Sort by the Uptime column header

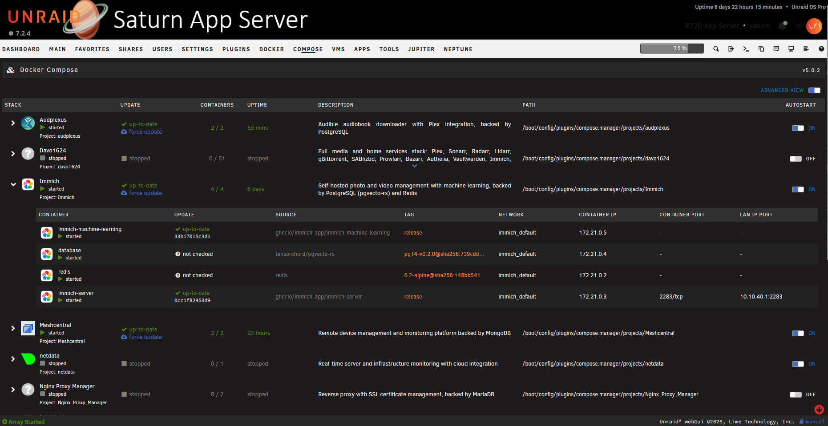click(257, 105)
